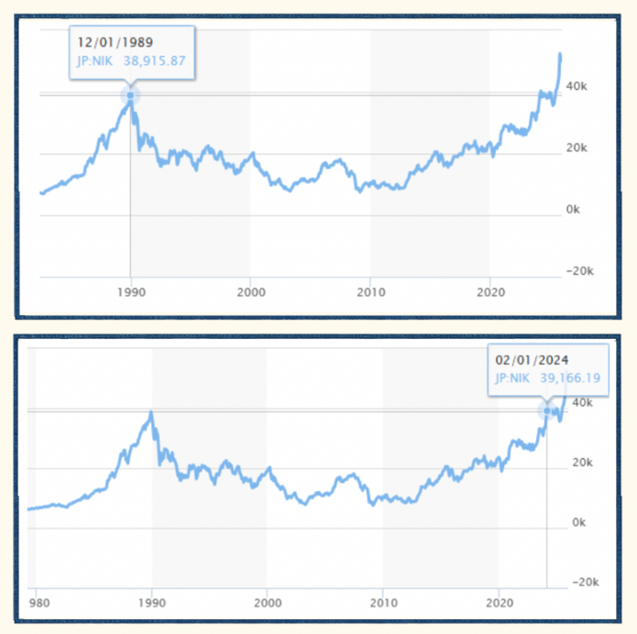Select the 1990 x-axis label in bottom chart
Image resolution: width=637 pixels, height=634 pixels.
click(152, 605)
